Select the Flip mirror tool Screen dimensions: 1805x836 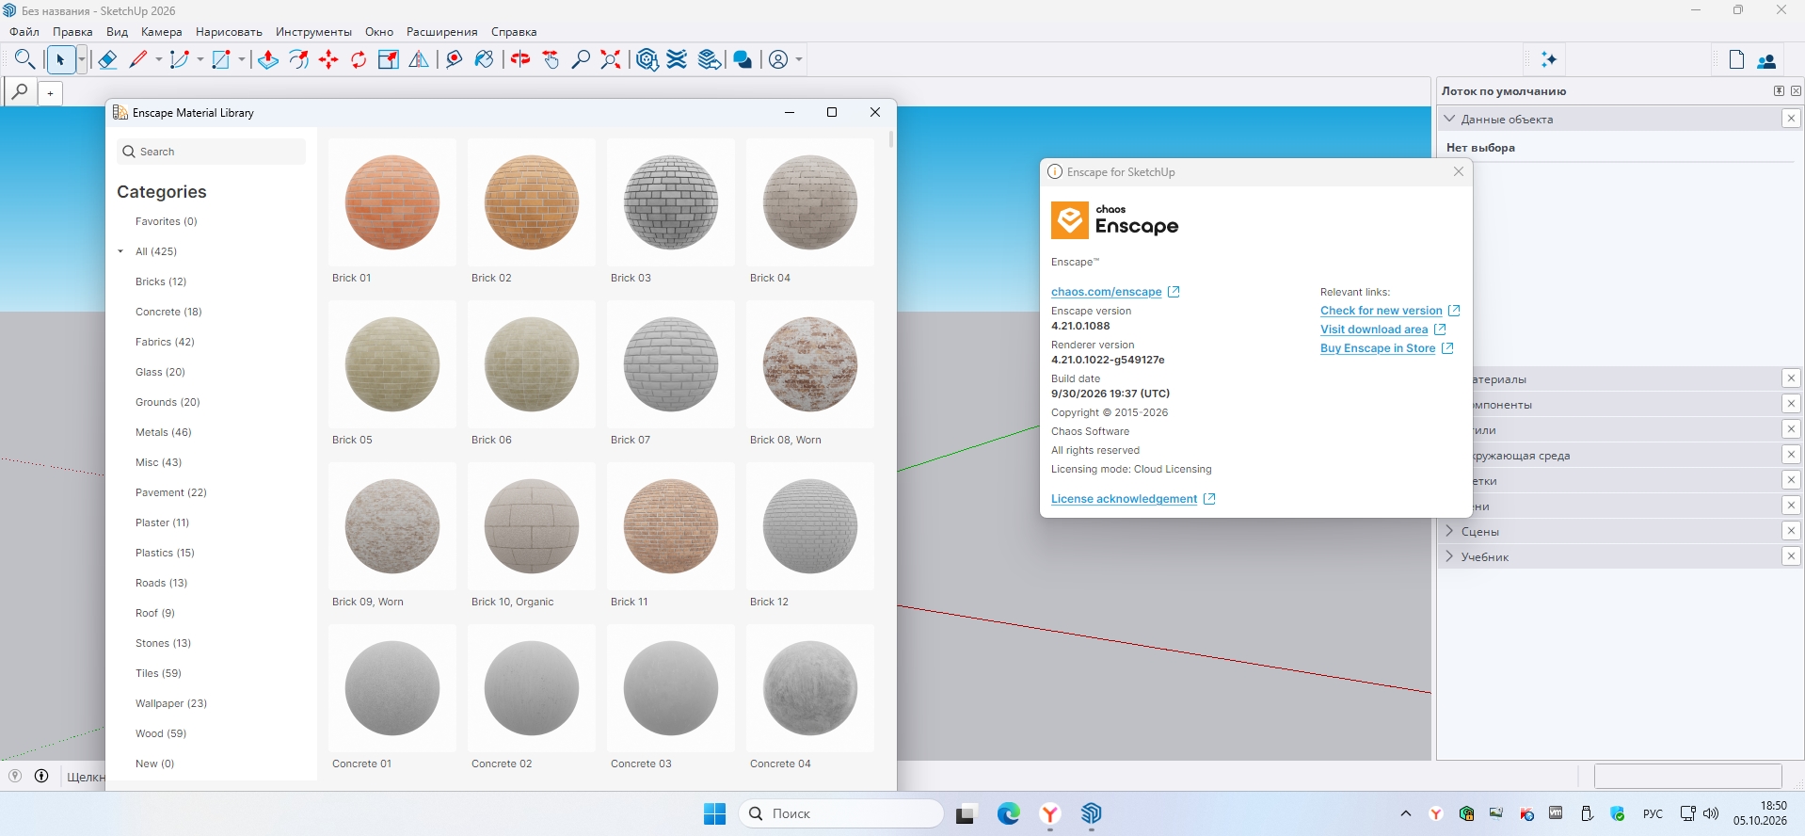419,59
